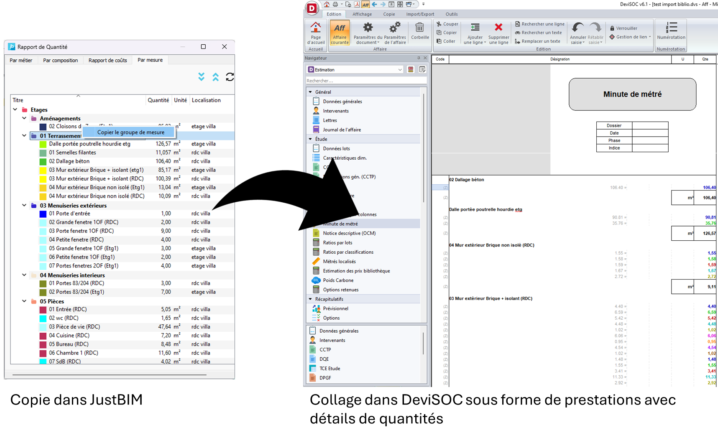The width and height of the screenshot is (718, 438).
Task: Switch to Rapport de coûts tab
Action: click(108, 61)
